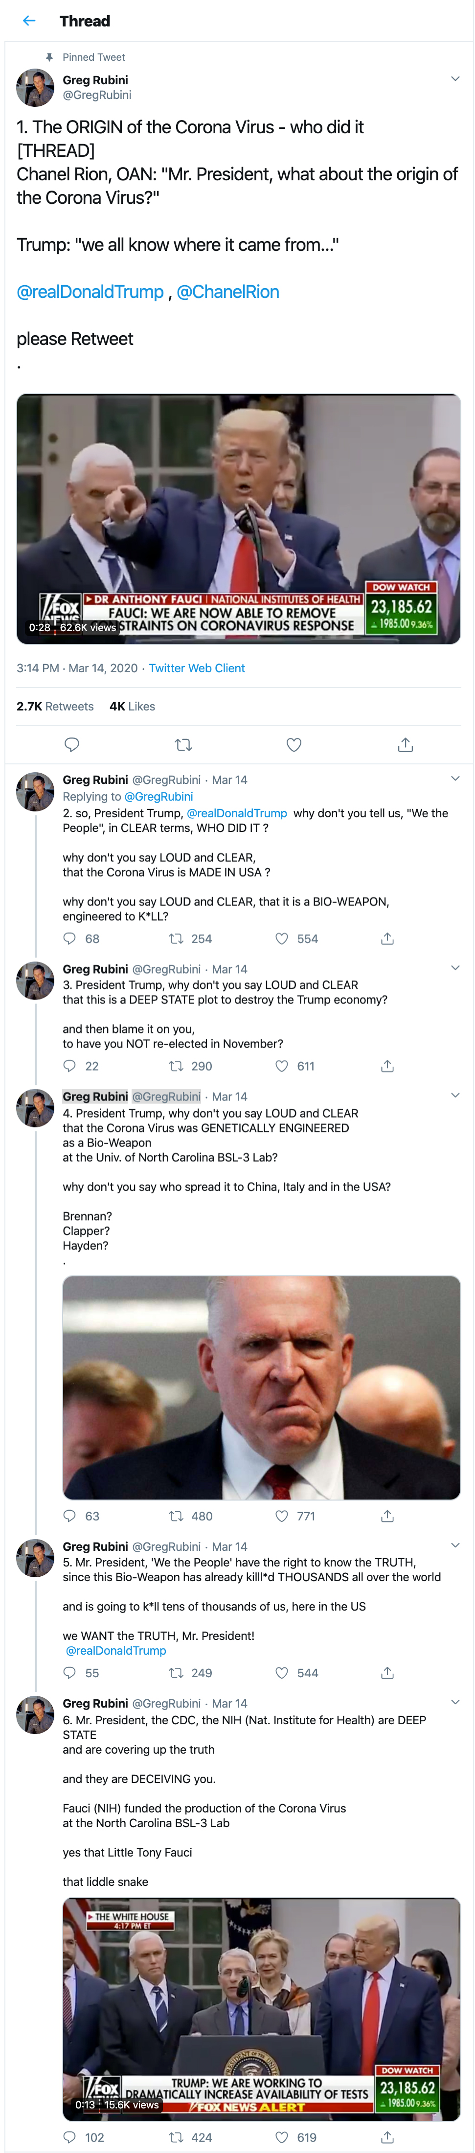Open @ChanelRion mention link
The height and width of the screenshot is (2153, 475).
pyautogui.click(x=227, y=292)
